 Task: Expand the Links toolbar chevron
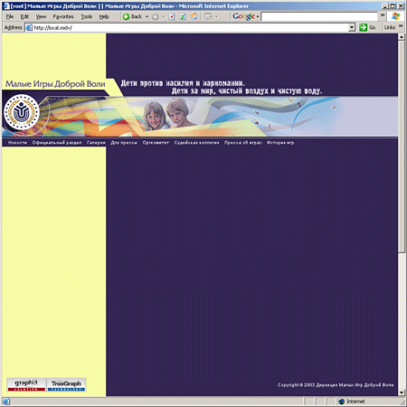click(401, 26)
